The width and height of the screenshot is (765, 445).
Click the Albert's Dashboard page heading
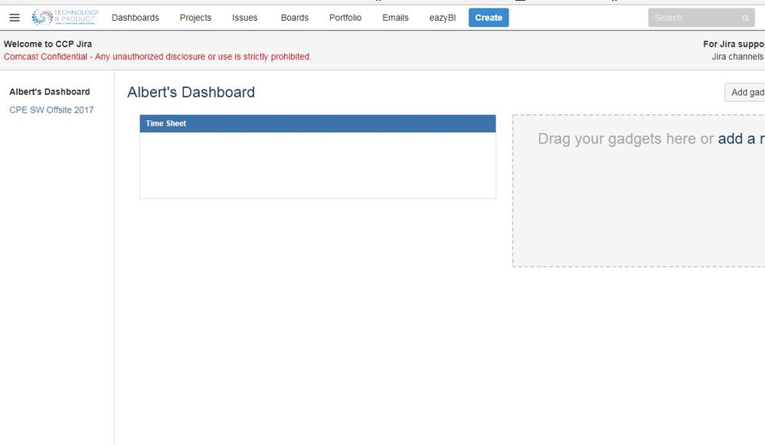[x=191, y=92]
